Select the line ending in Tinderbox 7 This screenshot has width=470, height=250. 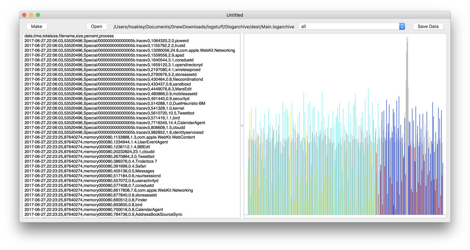(x=90, y=161)
